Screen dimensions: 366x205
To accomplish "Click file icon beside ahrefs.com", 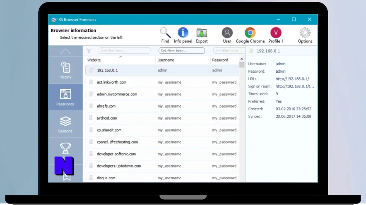I will (91, 106).
